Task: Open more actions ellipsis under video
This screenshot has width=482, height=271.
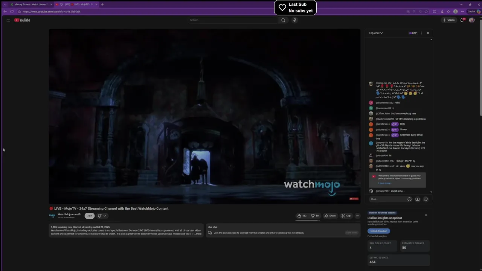Action: point(358,216)
